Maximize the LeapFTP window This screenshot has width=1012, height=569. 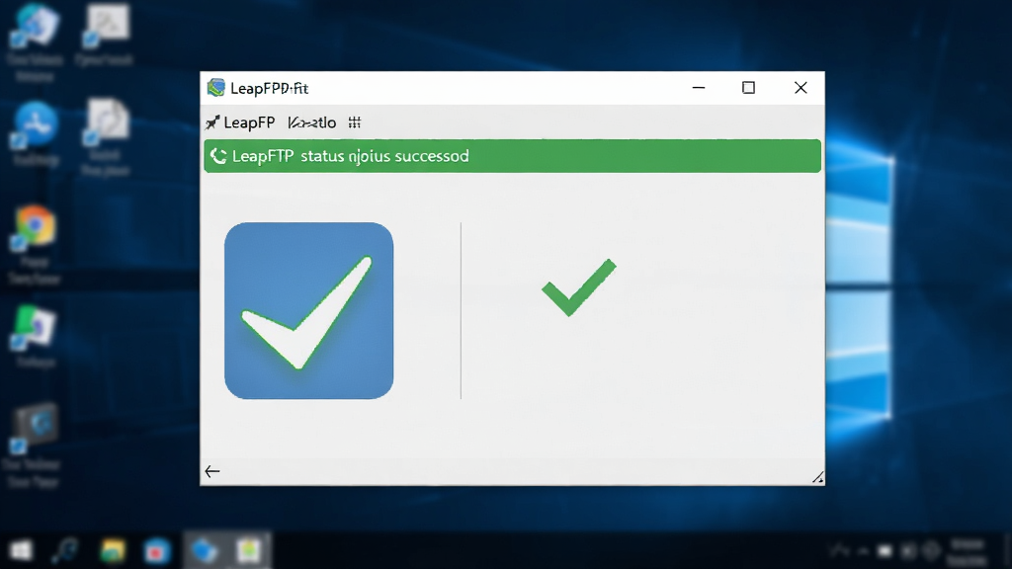coord(749,88)
